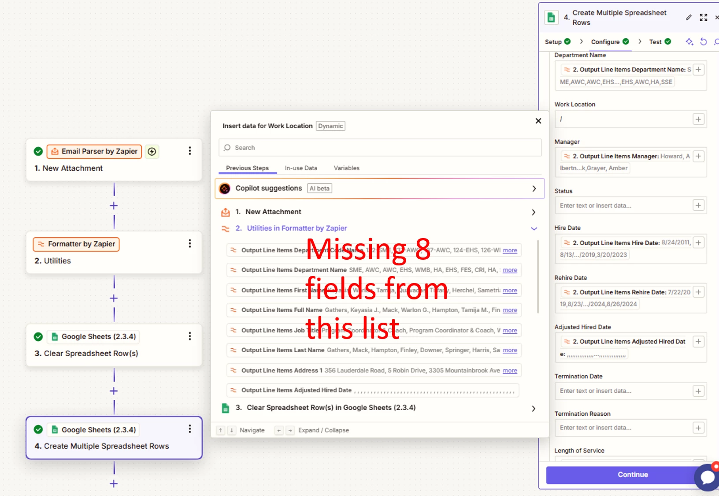719x496 pixels.
Task: Open the Email Parser by Zapier step badge
Action: click(94, 151)
